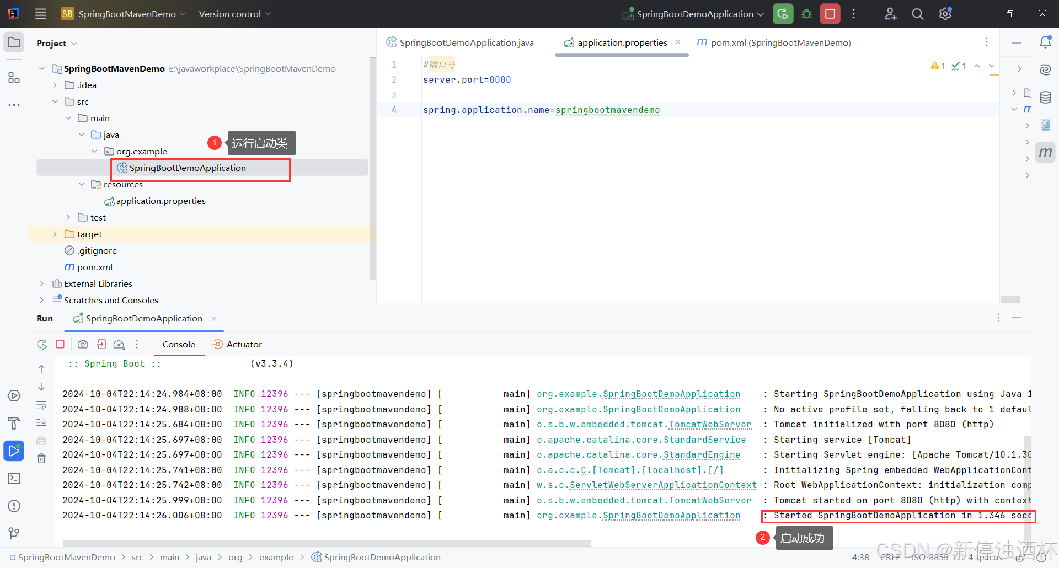Collapse the java source folder

(x=81, y=135)
